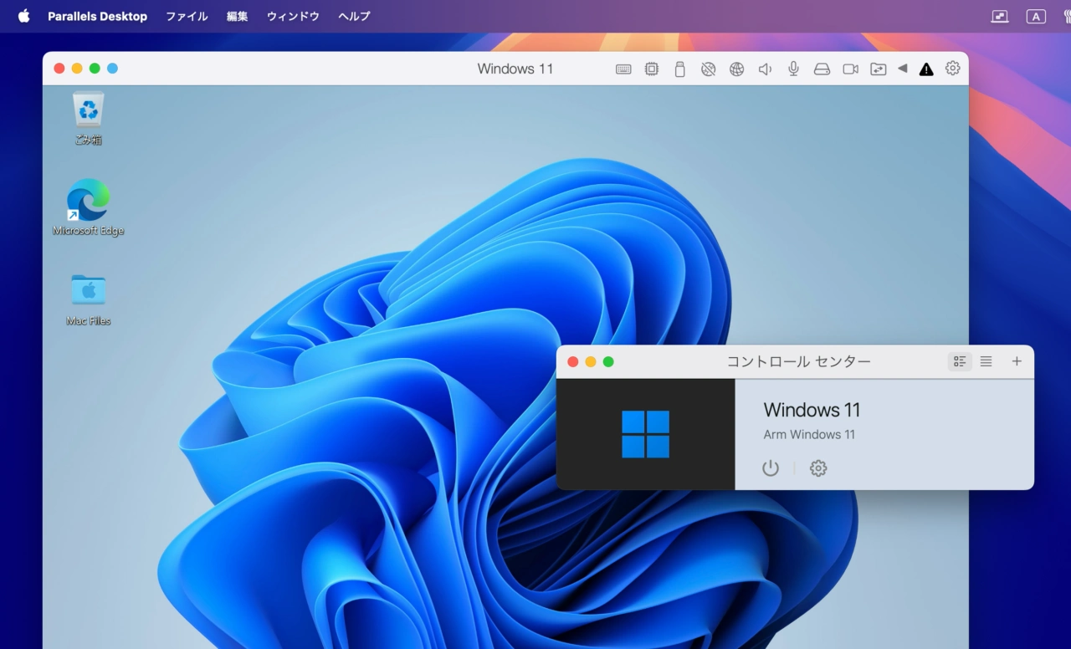Open the keyboard settings icon in the toolbar
This screenshot has height=649, width=1071.
tap(623, 69)
